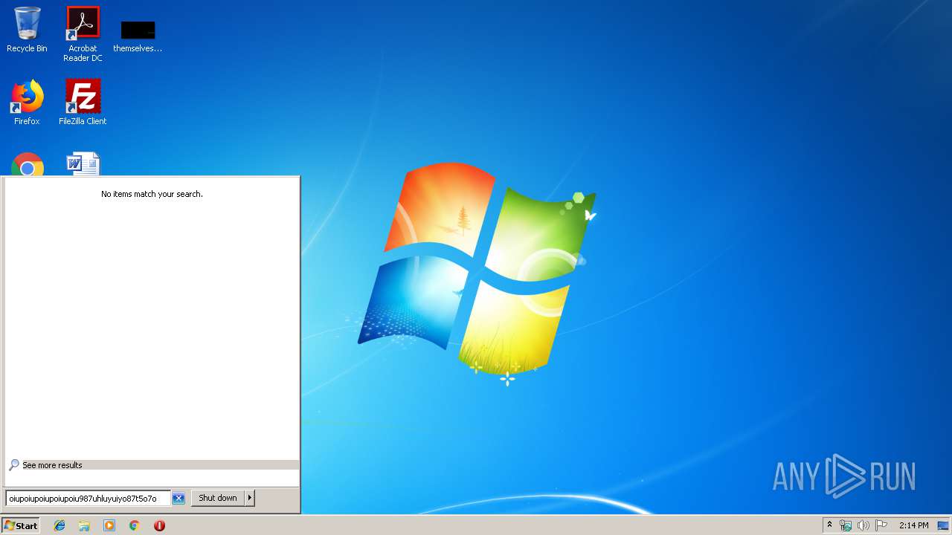
Task: Open the Opera icon in taskbar
Action: pos(159,525)
